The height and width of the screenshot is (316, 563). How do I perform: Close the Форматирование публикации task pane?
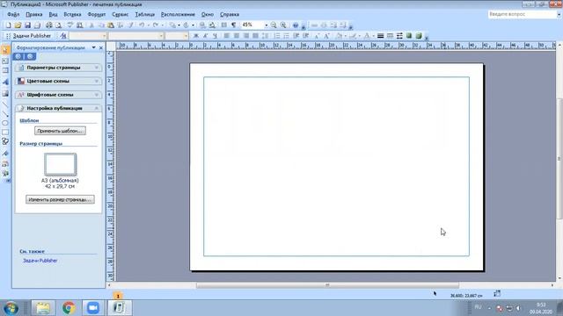tap(101, 47)
